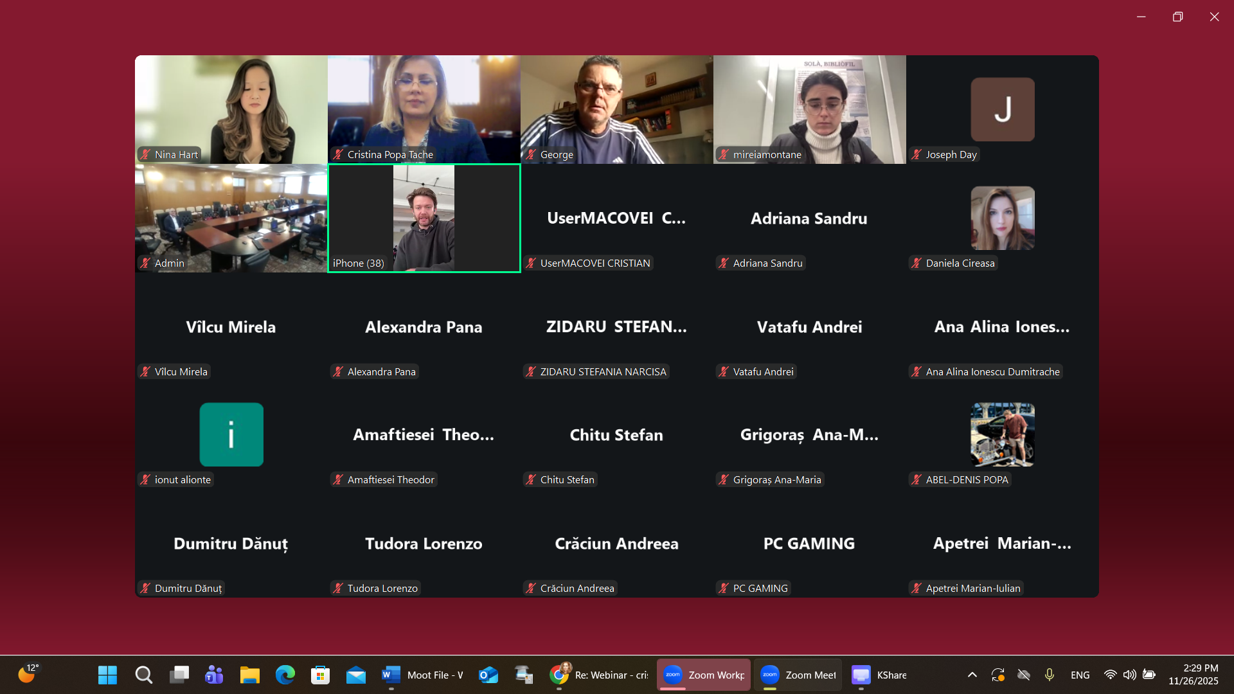Switch to Zoom Workplace taskbar window
The height and width of the screenshot is (694, 1234).
point(703,675)
